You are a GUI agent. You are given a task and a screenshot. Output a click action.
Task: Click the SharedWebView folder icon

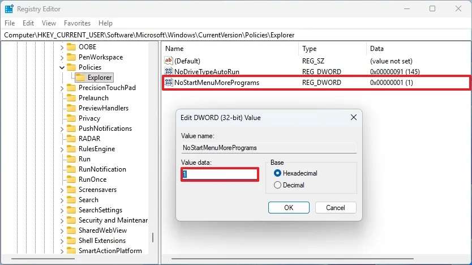[71, 230]
